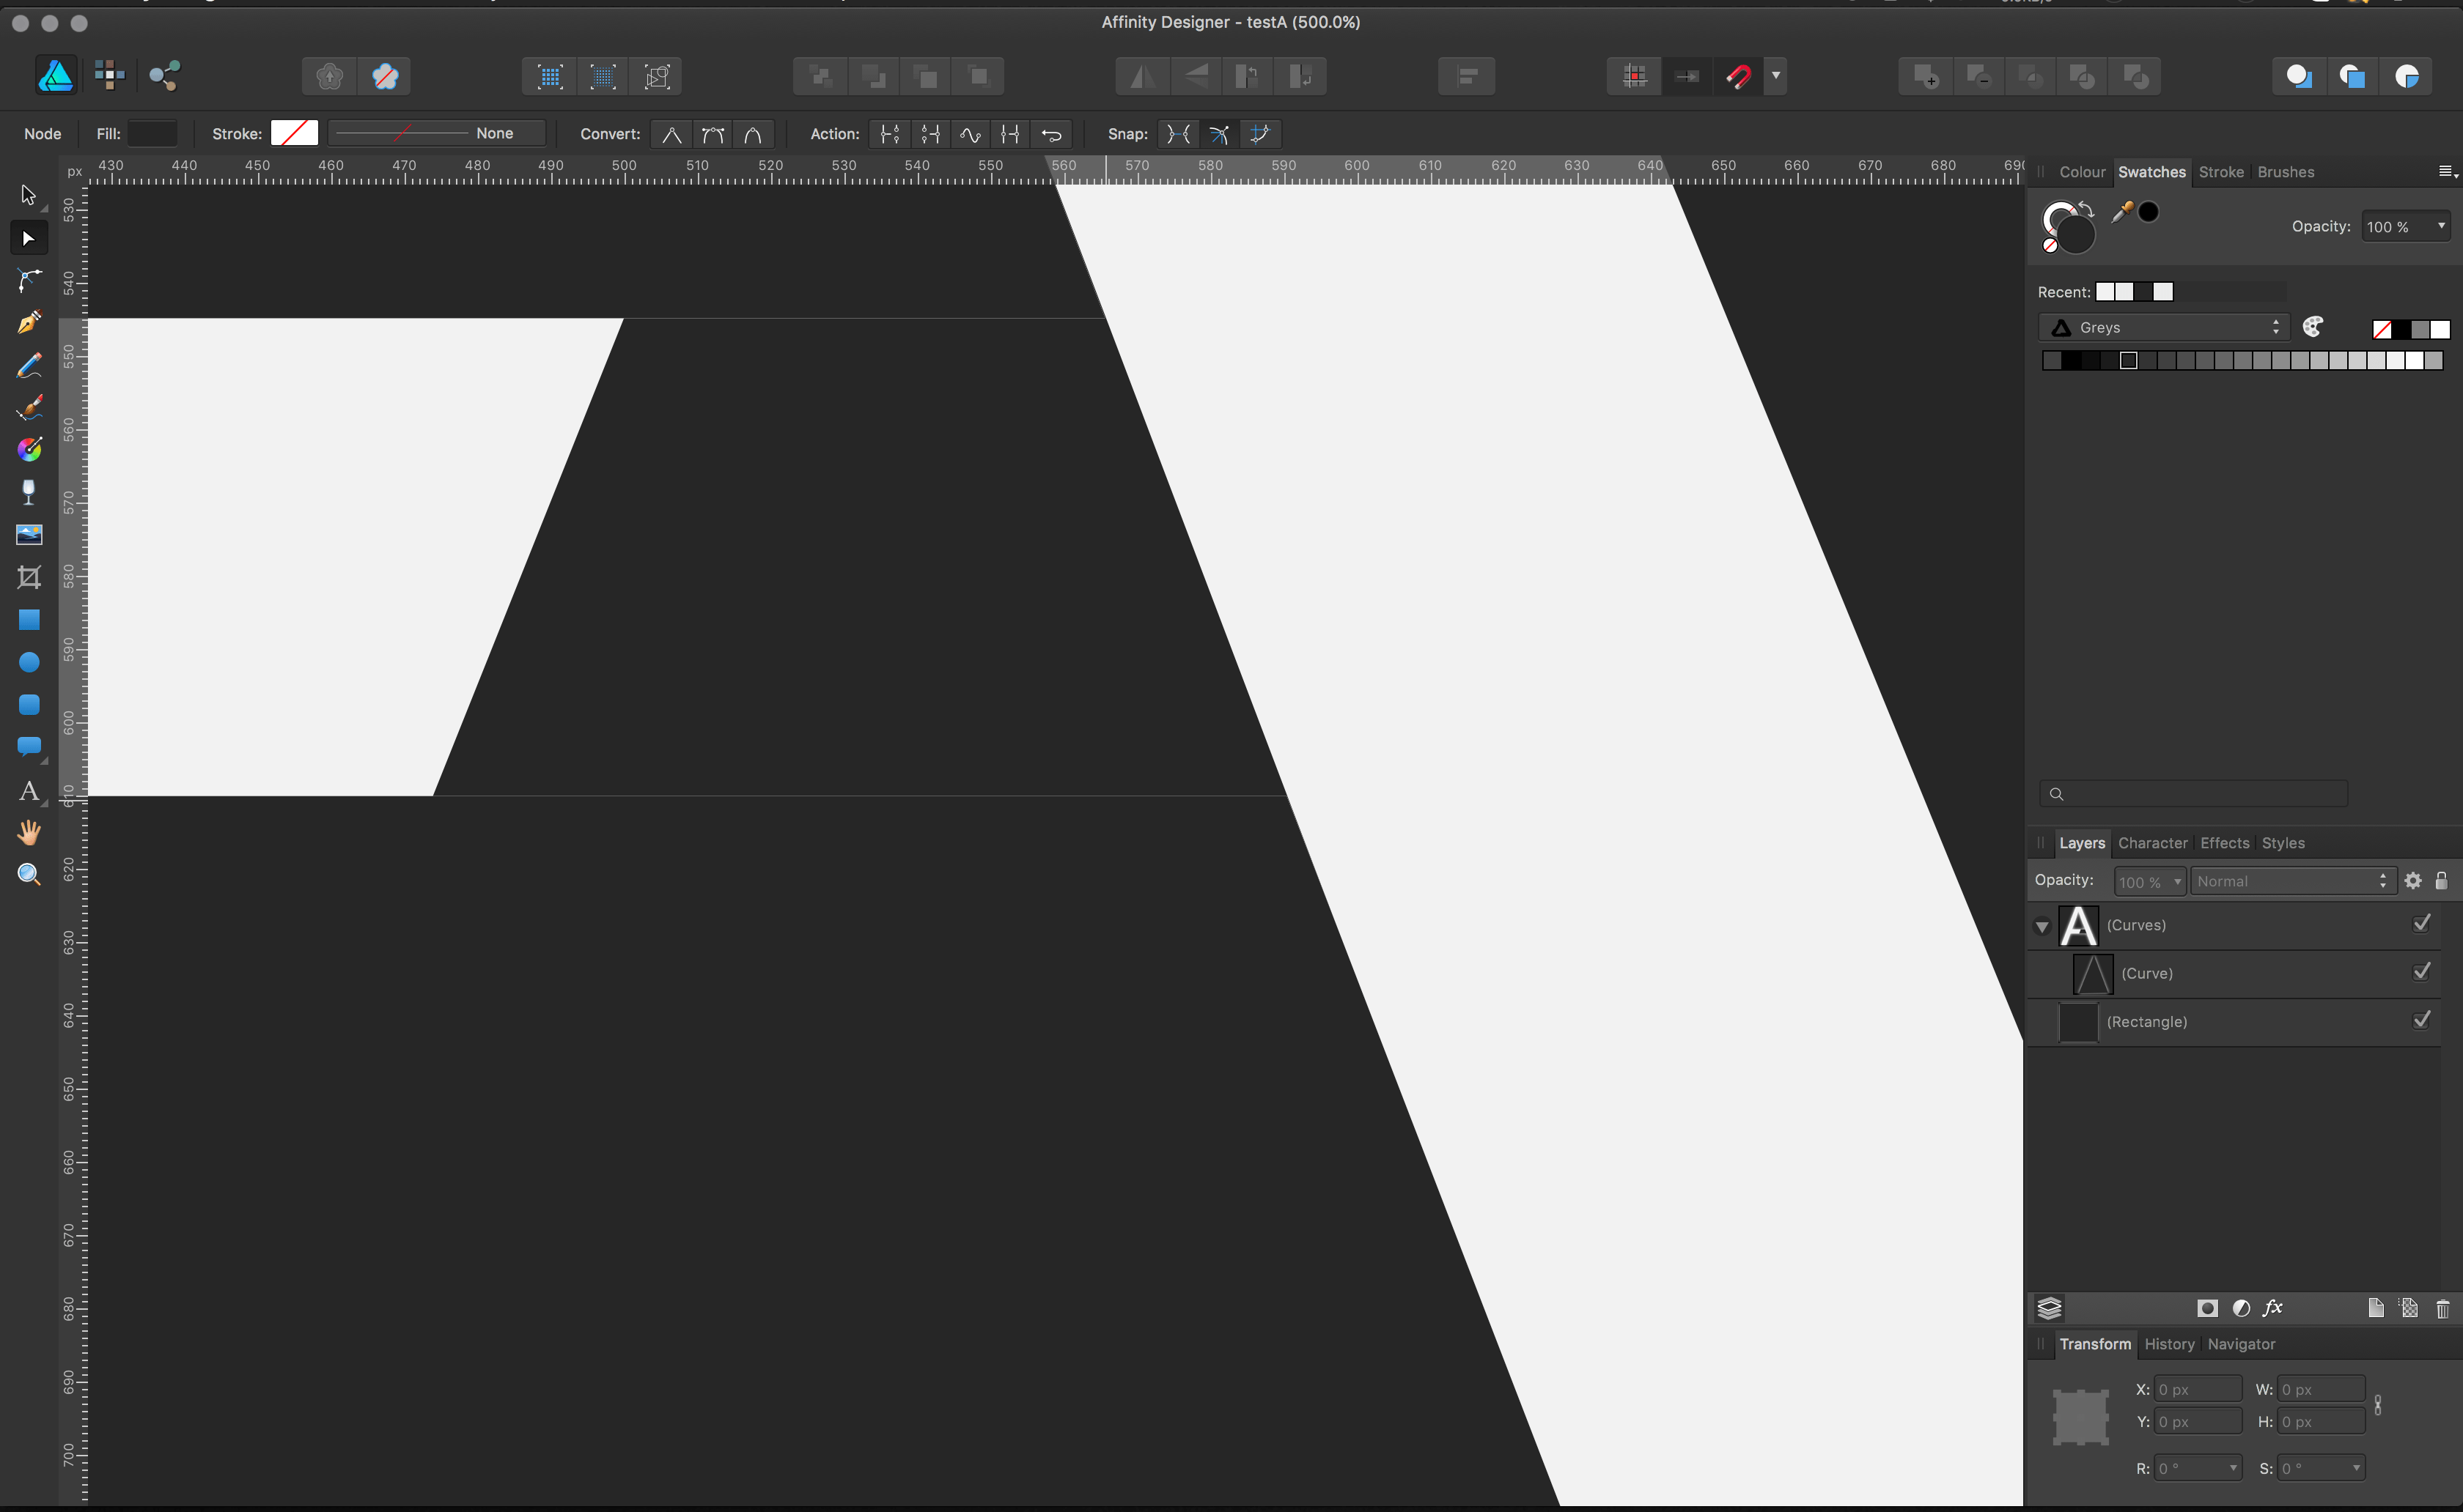Select the Text tool
The image size is (2463, 1512).
point(29,791)
